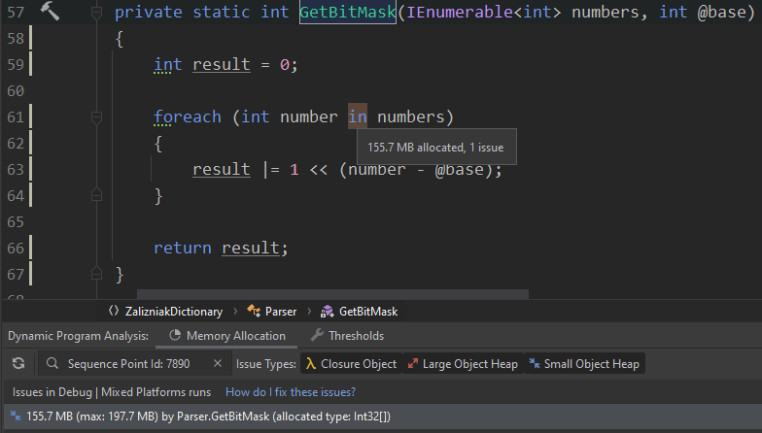Click the Sequence Point Id search field

[x=132, y=363]
